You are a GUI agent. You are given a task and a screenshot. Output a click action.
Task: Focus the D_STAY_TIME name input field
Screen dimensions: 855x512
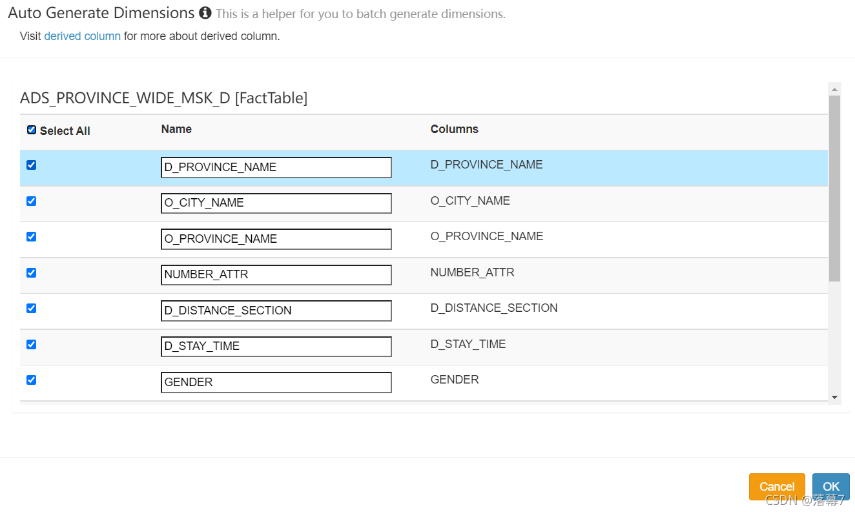(276, 346)
